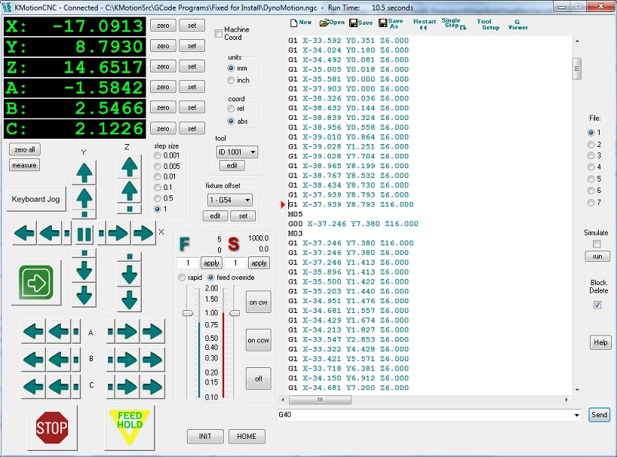The height and width of the screenshot is (457, 617).
Task: Open Tool Setup from the toolbar
Action: [x=486, y=24]
